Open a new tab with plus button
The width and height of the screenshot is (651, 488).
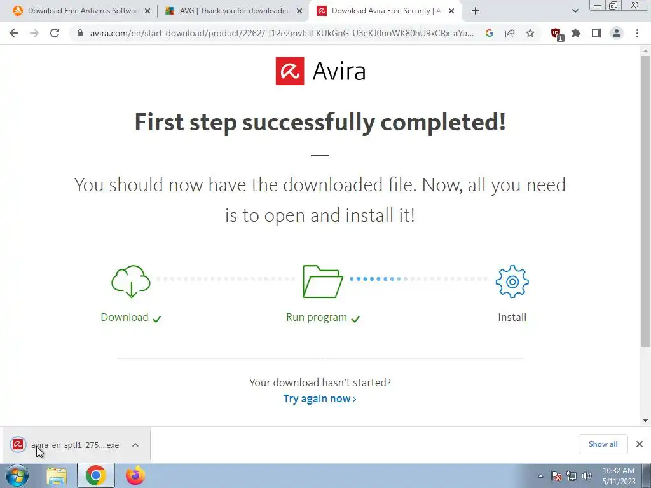tap(476, 11)
